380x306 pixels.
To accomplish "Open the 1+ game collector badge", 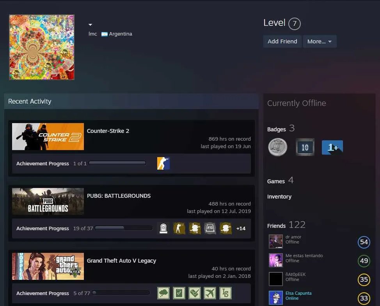I will (332, 147).
